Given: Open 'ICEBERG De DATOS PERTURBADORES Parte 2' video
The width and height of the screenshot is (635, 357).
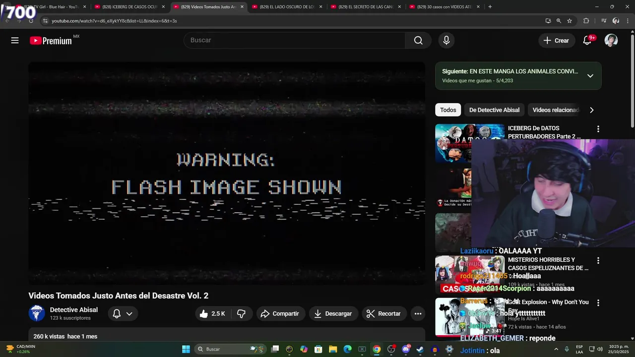Looking at the screenshot, I should pos(544,132).
